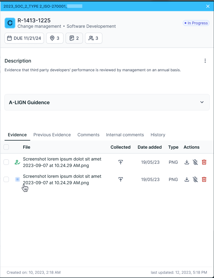Check the second evidence row's checkbox

[x=7, y=179]
